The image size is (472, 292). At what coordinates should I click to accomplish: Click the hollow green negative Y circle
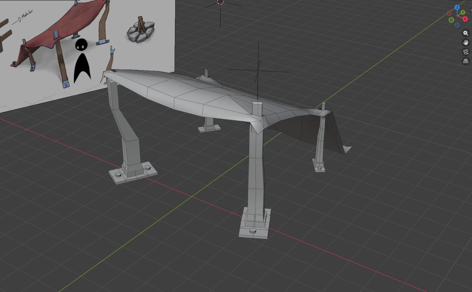451,20
